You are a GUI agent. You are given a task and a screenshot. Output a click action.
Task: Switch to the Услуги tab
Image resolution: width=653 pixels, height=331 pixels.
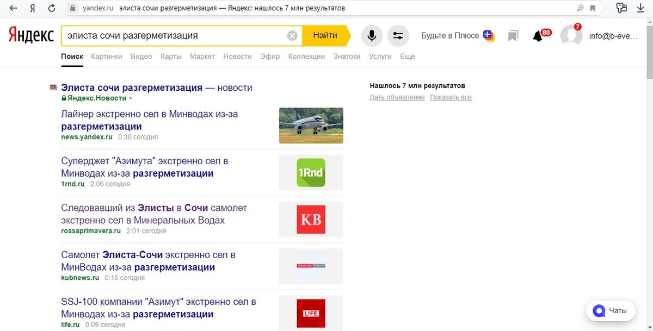pos(380,57)
